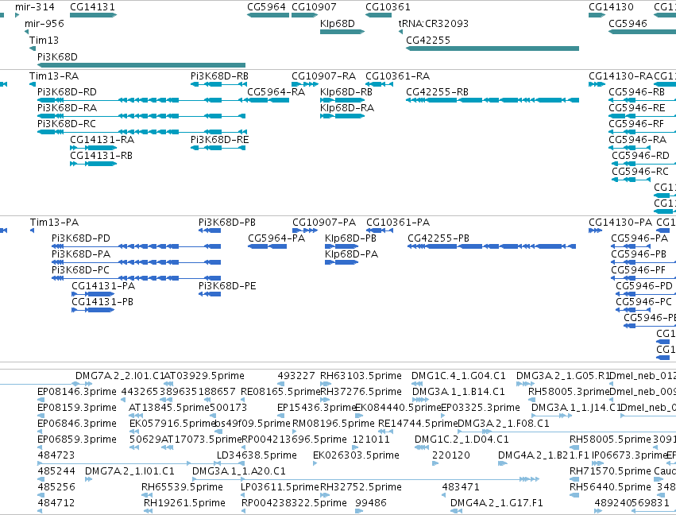This screenshot has height=515, width=676.
Task: Click protein Pi3K68D-PA label
Action: point(81,254)
